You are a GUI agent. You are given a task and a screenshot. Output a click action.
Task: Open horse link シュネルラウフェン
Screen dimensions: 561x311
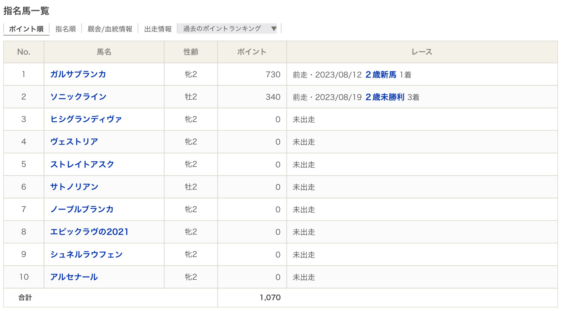[86, 254]
